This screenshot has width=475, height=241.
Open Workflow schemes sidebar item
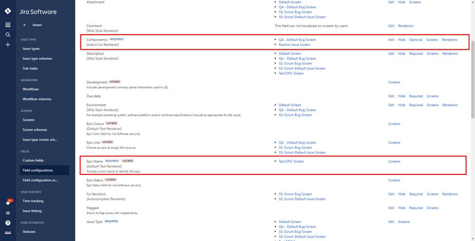coord(37,99)
